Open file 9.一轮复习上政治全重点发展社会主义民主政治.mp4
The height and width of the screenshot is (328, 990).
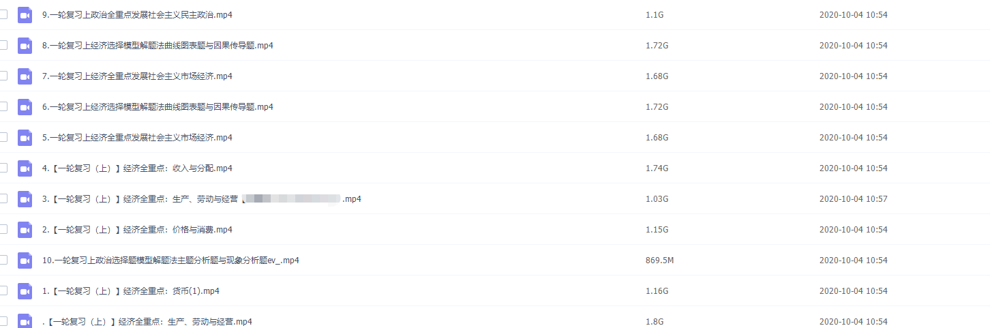pyautogui.click(x=137, y=14)
